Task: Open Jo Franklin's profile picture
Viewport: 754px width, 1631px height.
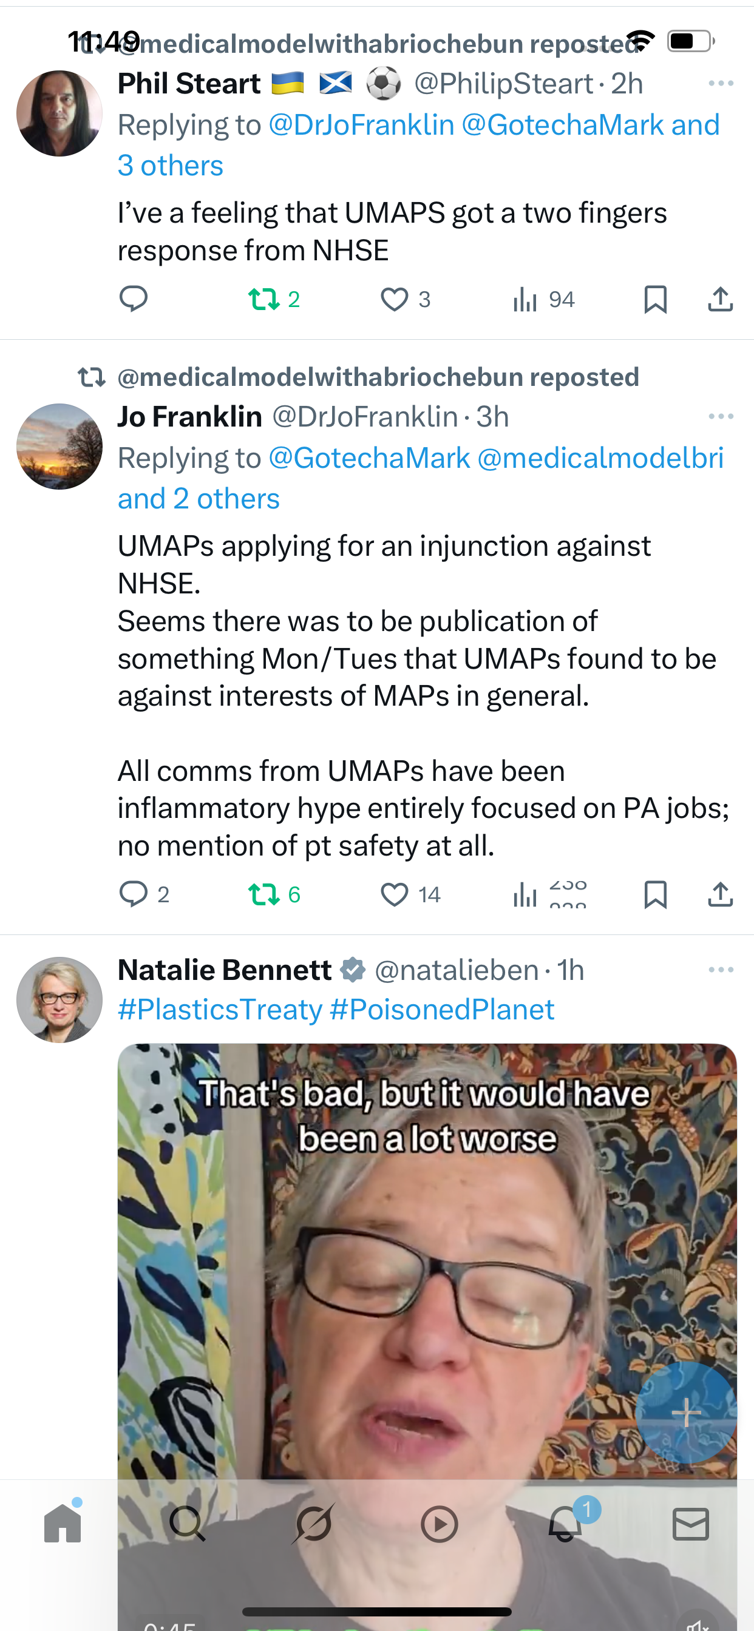Action: [x=59, y=447]
